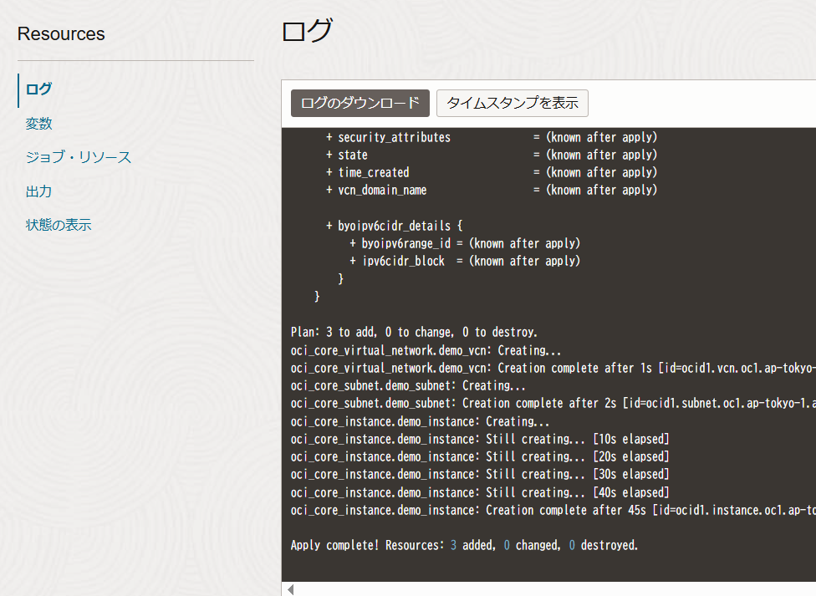Click 'demo_vcn: Creating...' log line

tap(426, 350)
